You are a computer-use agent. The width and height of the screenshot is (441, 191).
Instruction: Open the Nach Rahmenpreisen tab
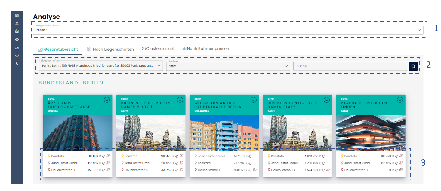pos(205,49)
